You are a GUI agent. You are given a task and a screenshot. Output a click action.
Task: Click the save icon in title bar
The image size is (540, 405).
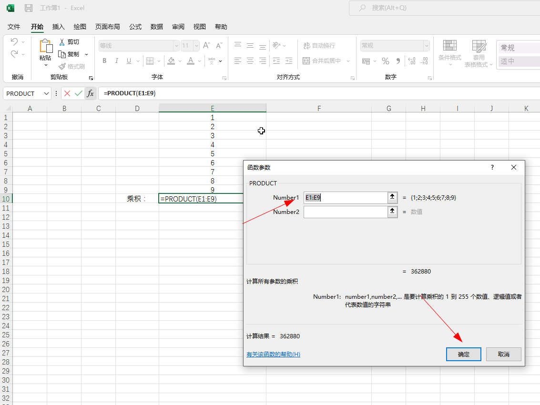(29, 8)
